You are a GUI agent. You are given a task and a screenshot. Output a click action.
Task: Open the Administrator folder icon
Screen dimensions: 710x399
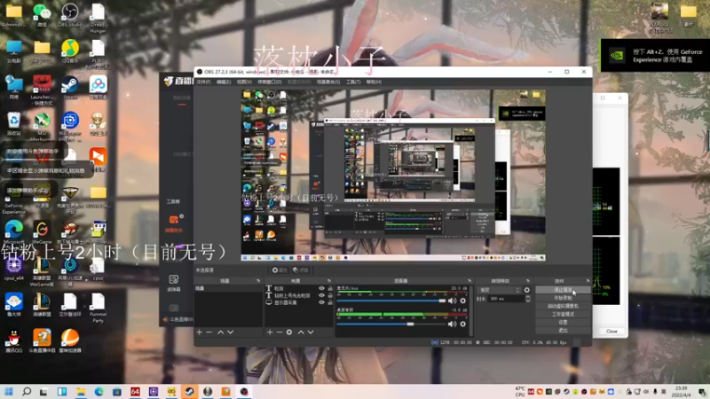13,15
